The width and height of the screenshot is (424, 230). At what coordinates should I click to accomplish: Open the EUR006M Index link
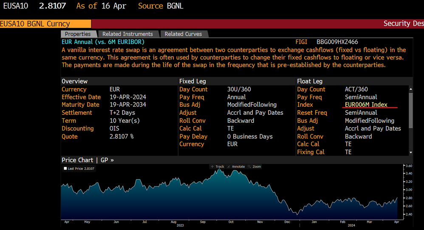point(366,105)
